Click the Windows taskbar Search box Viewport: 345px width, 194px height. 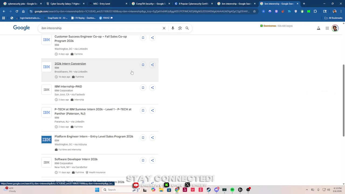pos(116,190)
